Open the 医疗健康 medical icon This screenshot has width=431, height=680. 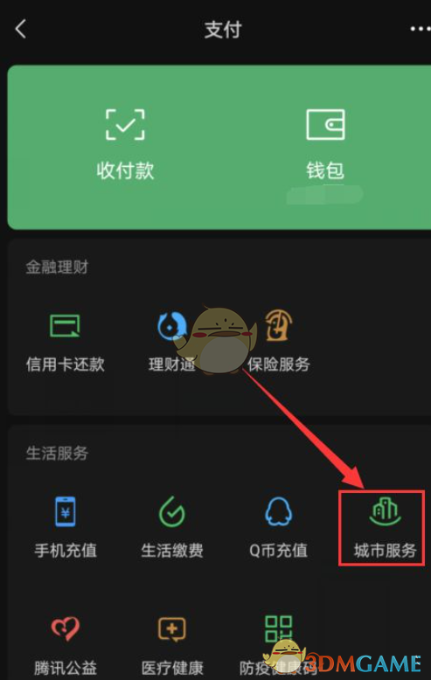(171, 628)
